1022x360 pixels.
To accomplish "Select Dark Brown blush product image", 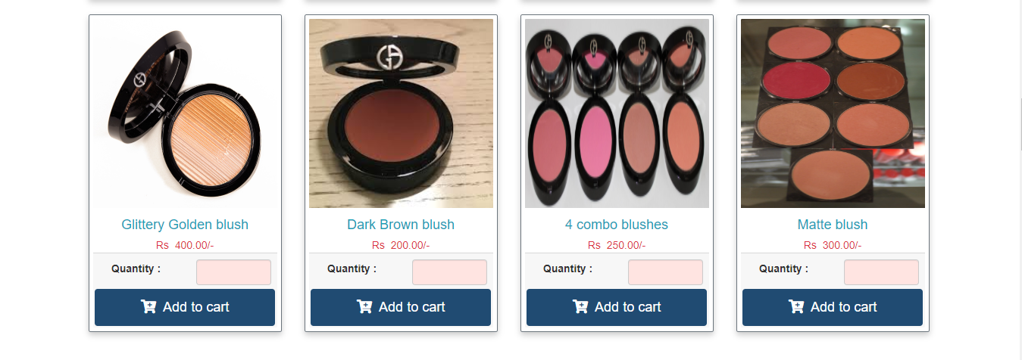I will click(x=401, y=113).
